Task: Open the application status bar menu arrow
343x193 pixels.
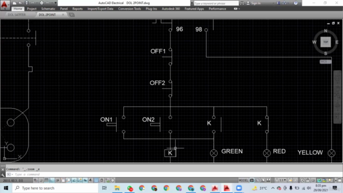Action: 336,181
